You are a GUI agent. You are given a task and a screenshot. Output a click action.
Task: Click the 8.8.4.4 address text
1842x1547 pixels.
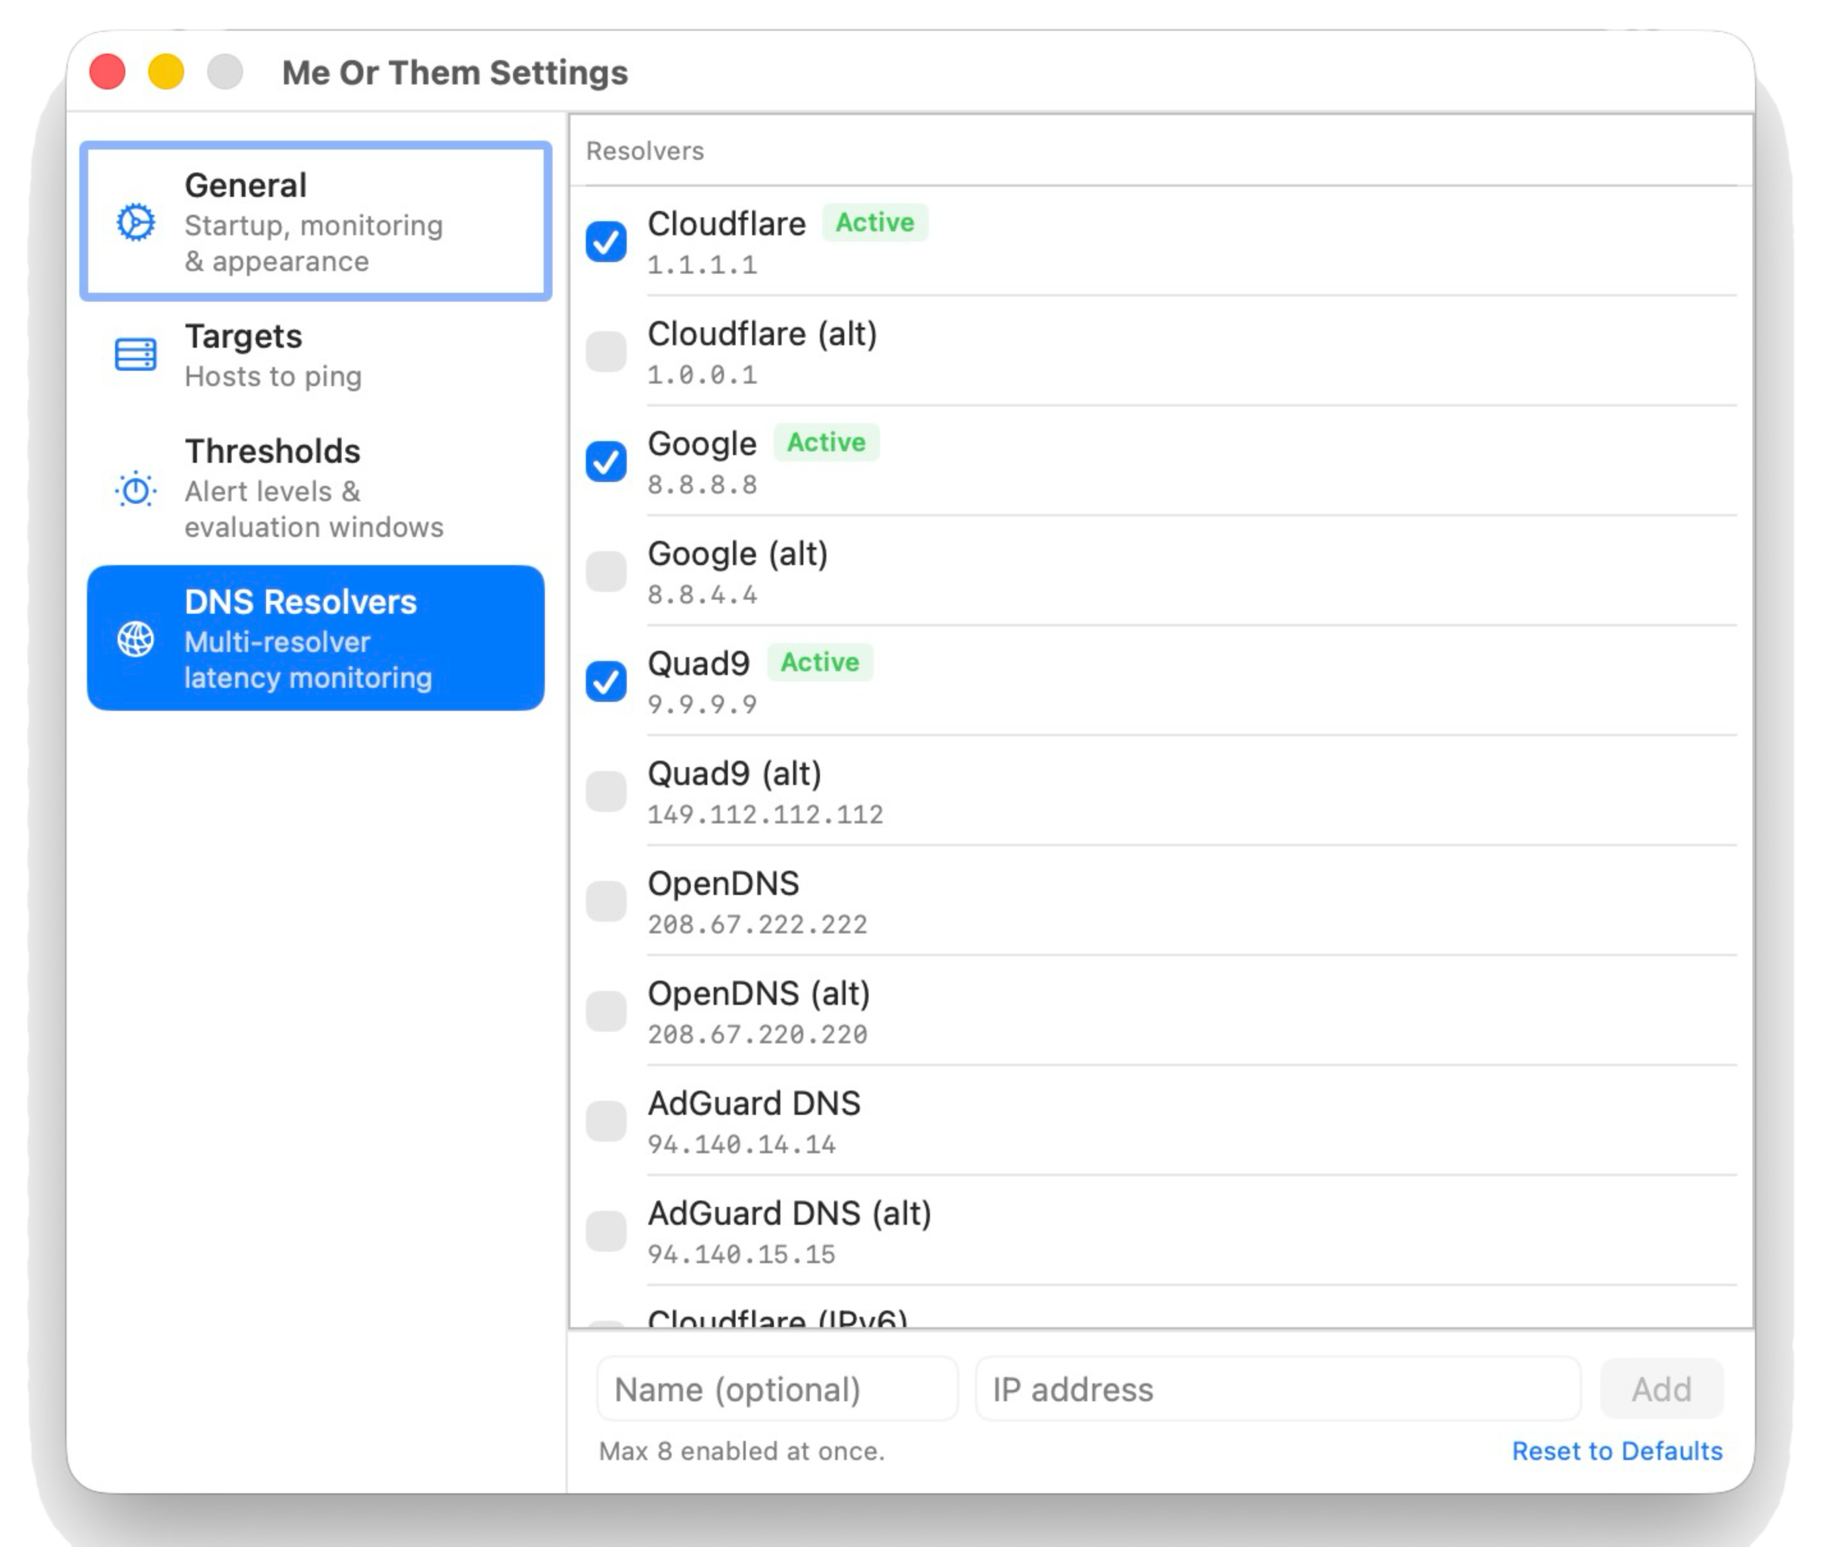click(x=702, y=596)
